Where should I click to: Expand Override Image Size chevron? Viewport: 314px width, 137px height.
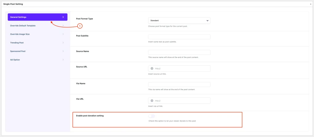(x=63, y=34)
